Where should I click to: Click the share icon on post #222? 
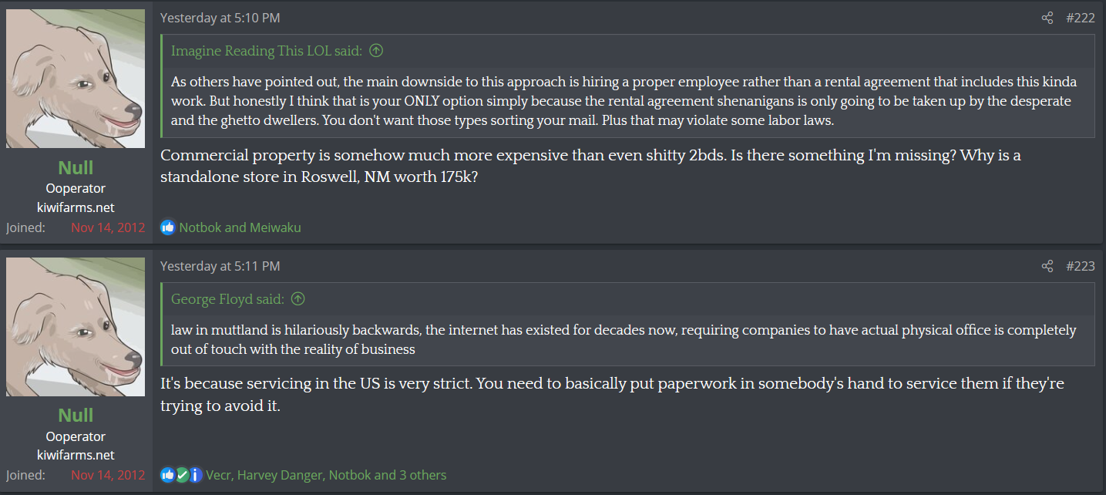(x=1047, y=18)
